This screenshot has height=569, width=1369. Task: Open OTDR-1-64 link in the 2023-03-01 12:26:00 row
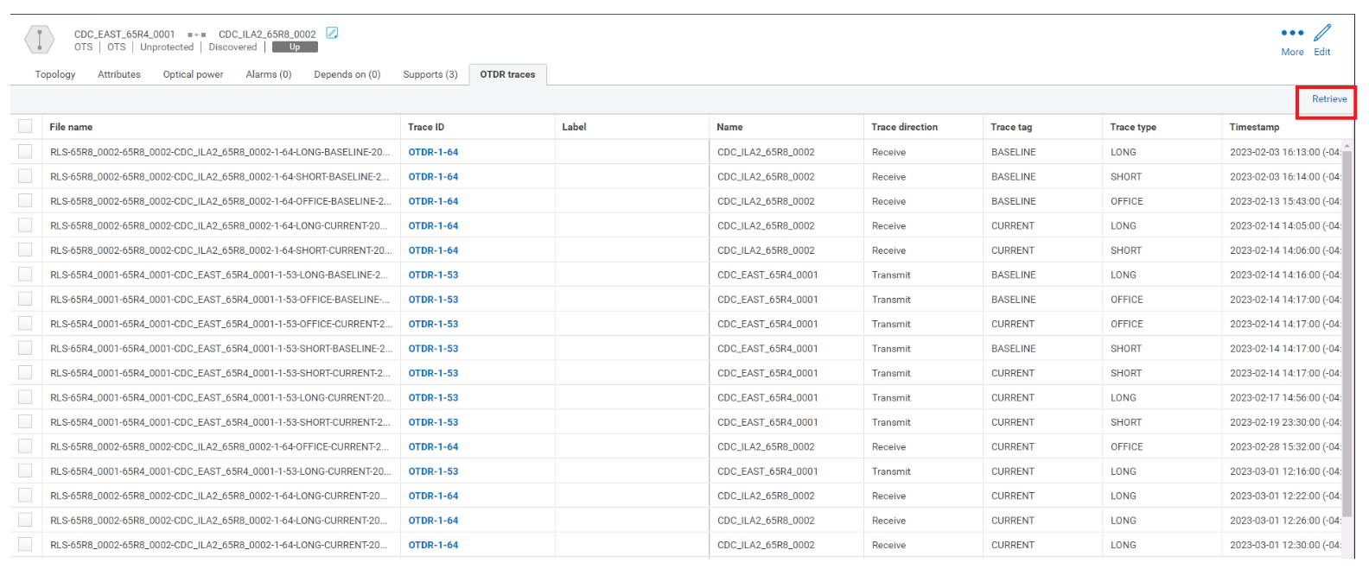(x=434, y=521)
